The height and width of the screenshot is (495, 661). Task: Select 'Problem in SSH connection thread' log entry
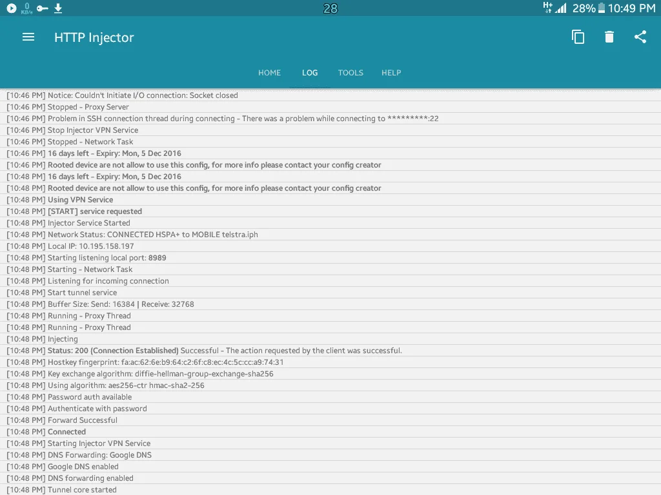[330, 119]
